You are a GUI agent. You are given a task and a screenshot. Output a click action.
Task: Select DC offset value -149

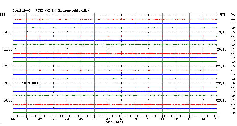click(x=233, y=41)
